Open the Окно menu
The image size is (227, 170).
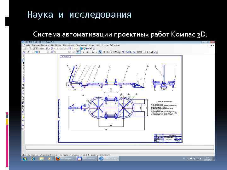point(98,45)
